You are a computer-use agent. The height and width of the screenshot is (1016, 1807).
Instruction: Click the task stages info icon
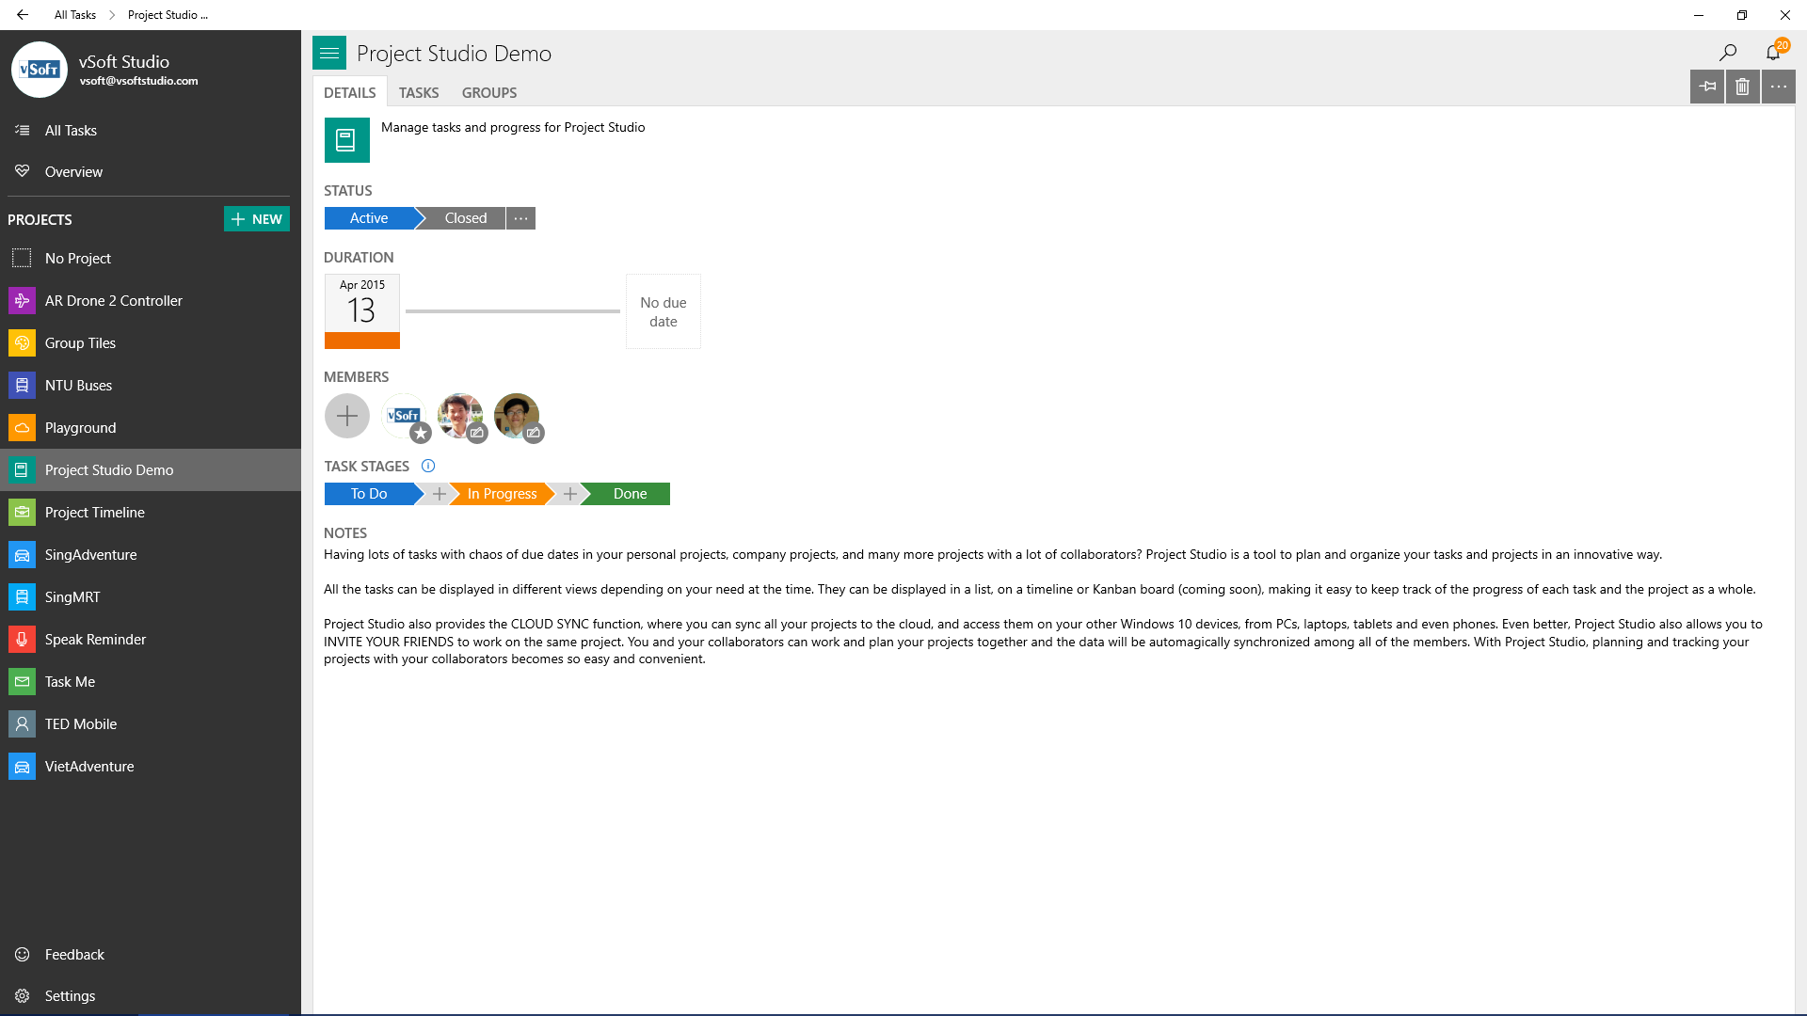point(428,466)
